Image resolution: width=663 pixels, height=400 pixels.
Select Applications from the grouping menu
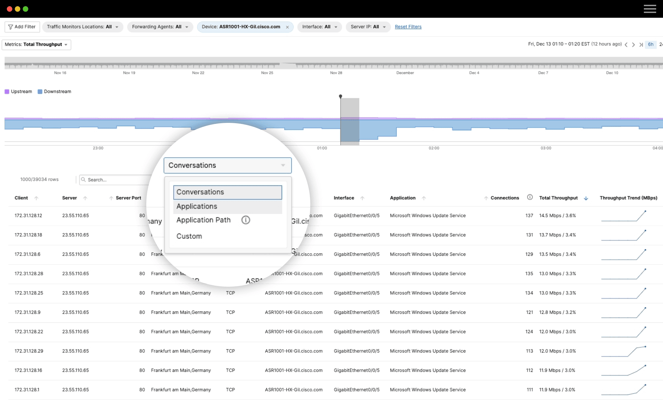click(x=197, y=206)
